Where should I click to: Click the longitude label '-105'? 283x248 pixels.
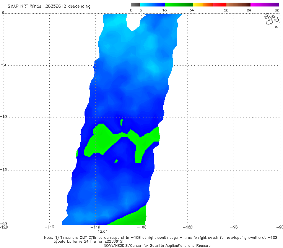tap(141, 227)
